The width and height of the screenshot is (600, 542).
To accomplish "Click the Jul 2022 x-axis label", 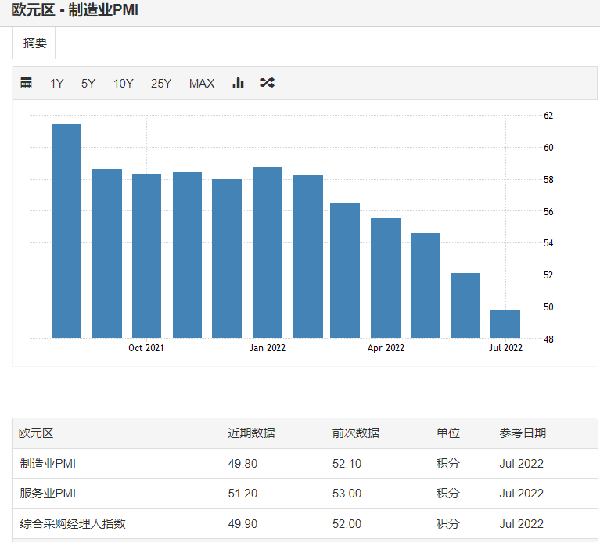I will 505,348.
